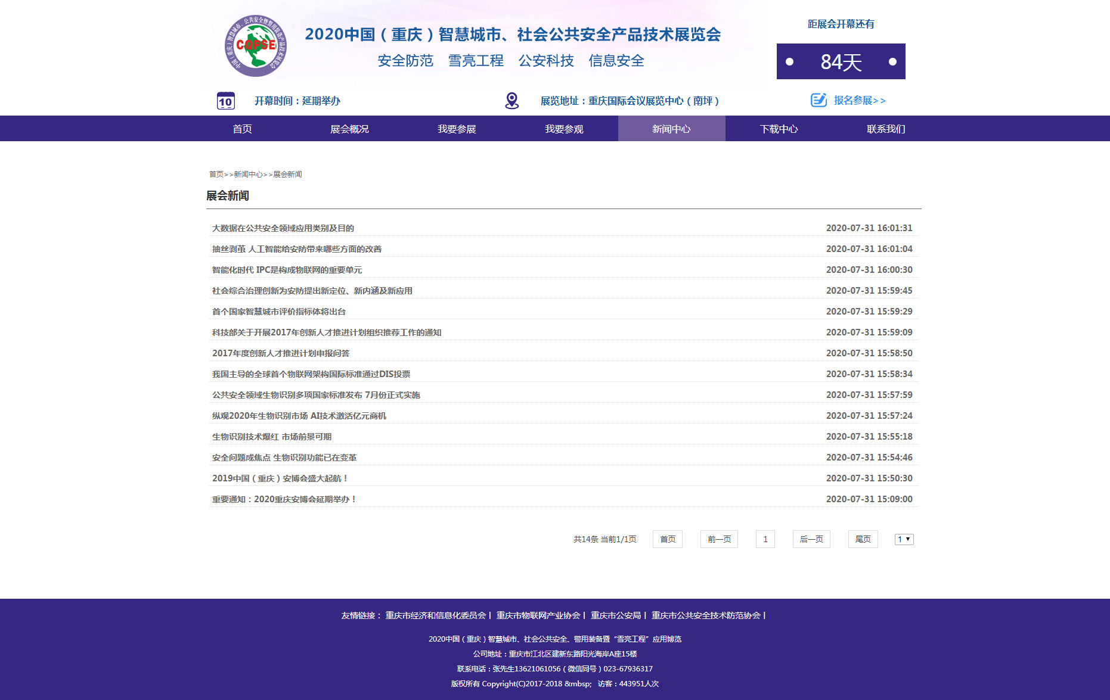Open article 首个国家智慧城市评价指标体将出台

pyautogui.click(x=279, y=312)
